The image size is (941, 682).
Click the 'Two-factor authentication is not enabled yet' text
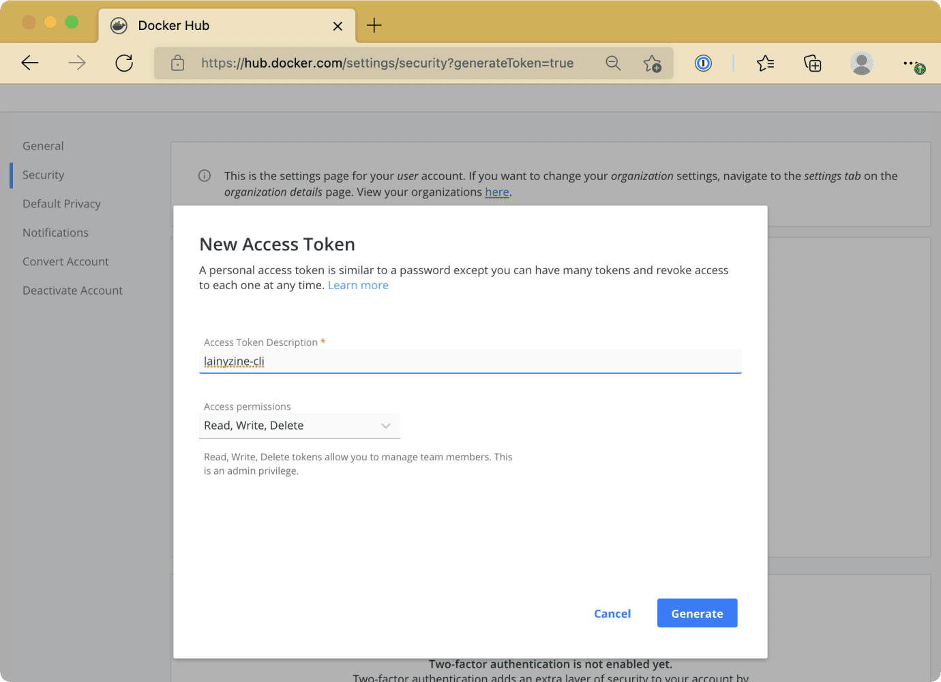tap(550, 664)
